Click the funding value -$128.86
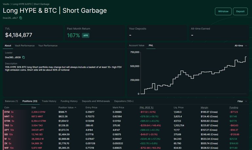252x150 pixels. click(234, 134)
